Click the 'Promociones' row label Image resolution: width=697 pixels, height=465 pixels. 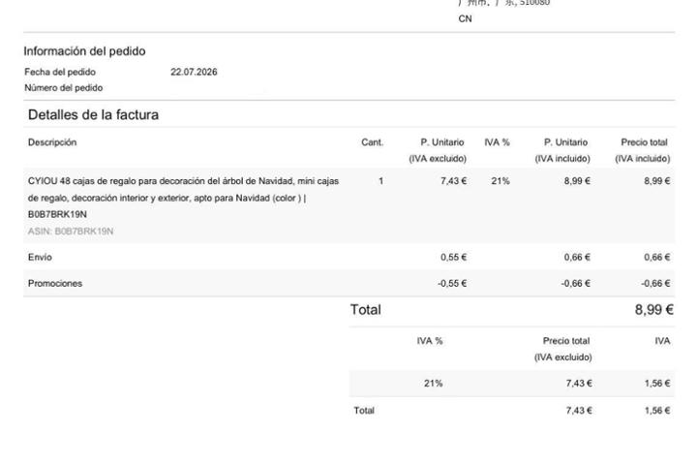pos(55,284)
